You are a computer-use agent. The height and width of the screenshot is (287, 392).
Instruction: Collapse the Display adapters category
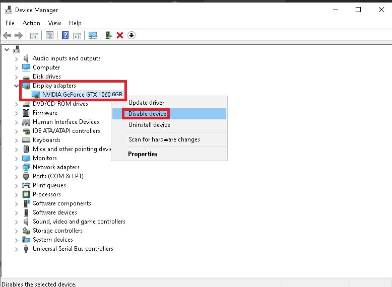[16, 86]
